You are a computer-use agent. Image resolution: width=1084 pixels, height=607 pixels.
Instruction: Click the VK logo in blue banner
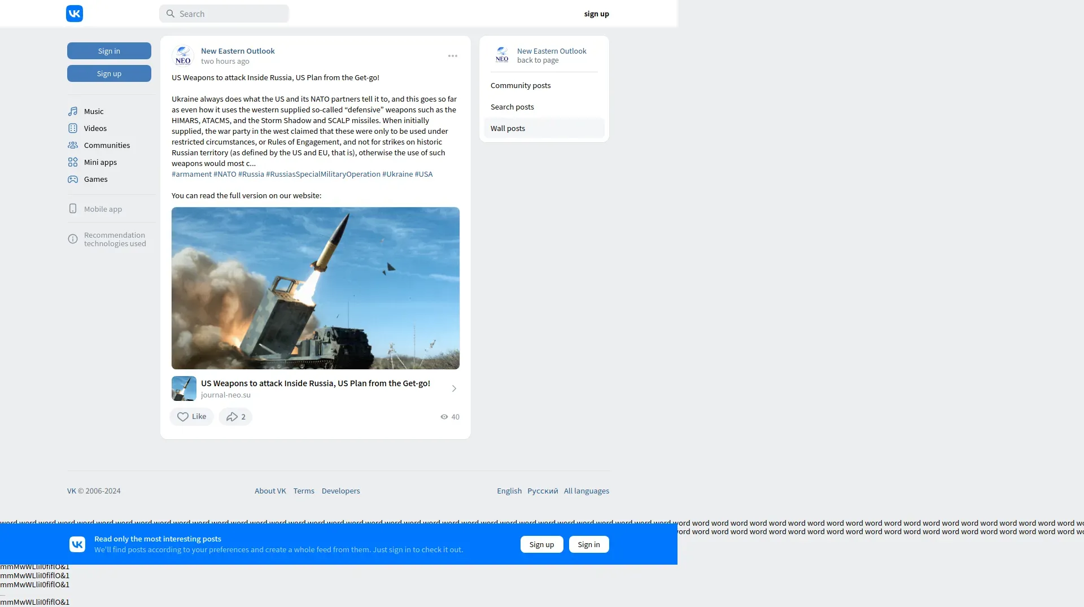(x=77, y=544)
